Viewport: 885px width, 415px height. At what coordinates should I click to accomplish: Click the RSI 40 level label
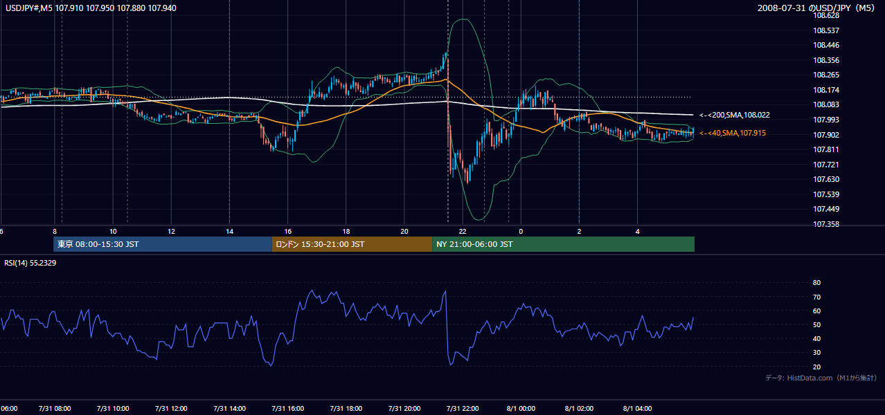tap(816, 338)
